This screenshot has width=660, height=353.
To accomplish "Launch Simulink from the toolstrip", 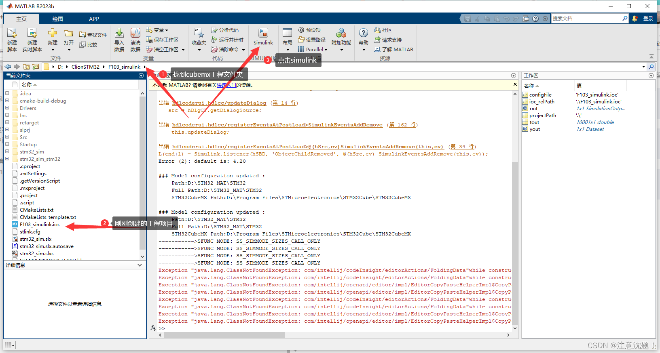I will (x=263, y=36).
